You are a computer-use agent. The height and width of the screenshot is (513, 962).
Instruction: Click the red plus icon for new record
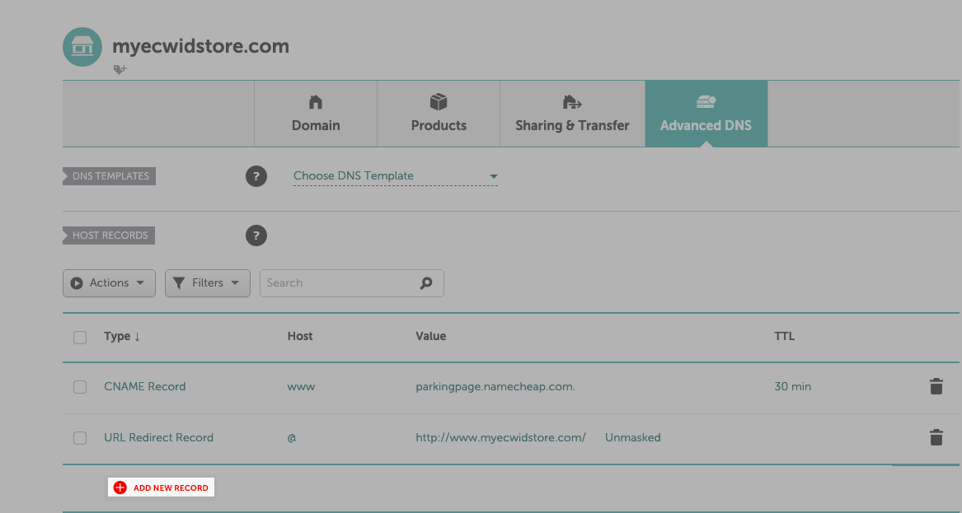(120, 487)
